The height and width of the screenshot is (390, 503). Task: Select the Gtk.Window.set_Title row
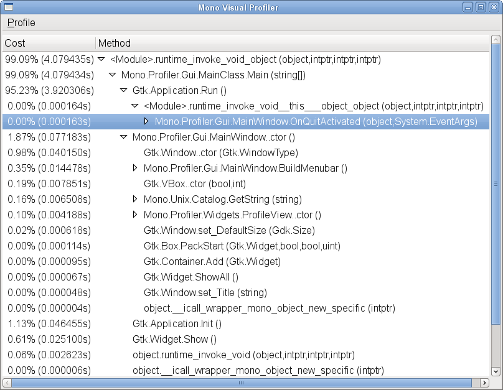coord(205,293)
